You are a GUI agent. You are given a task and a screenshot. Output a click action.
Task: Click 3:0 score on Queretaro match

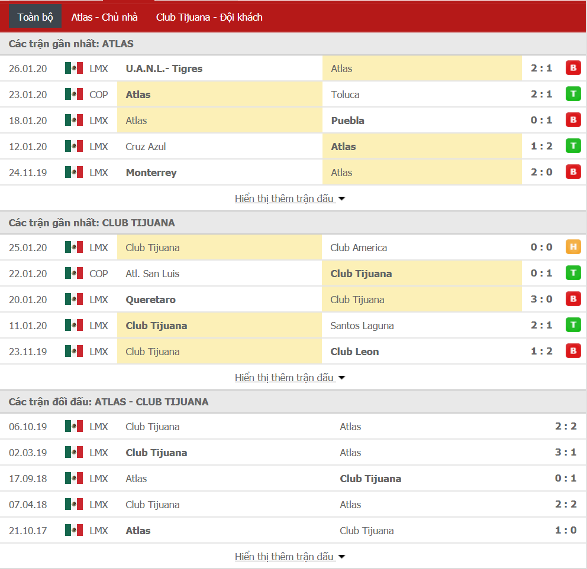coord(541,299)
